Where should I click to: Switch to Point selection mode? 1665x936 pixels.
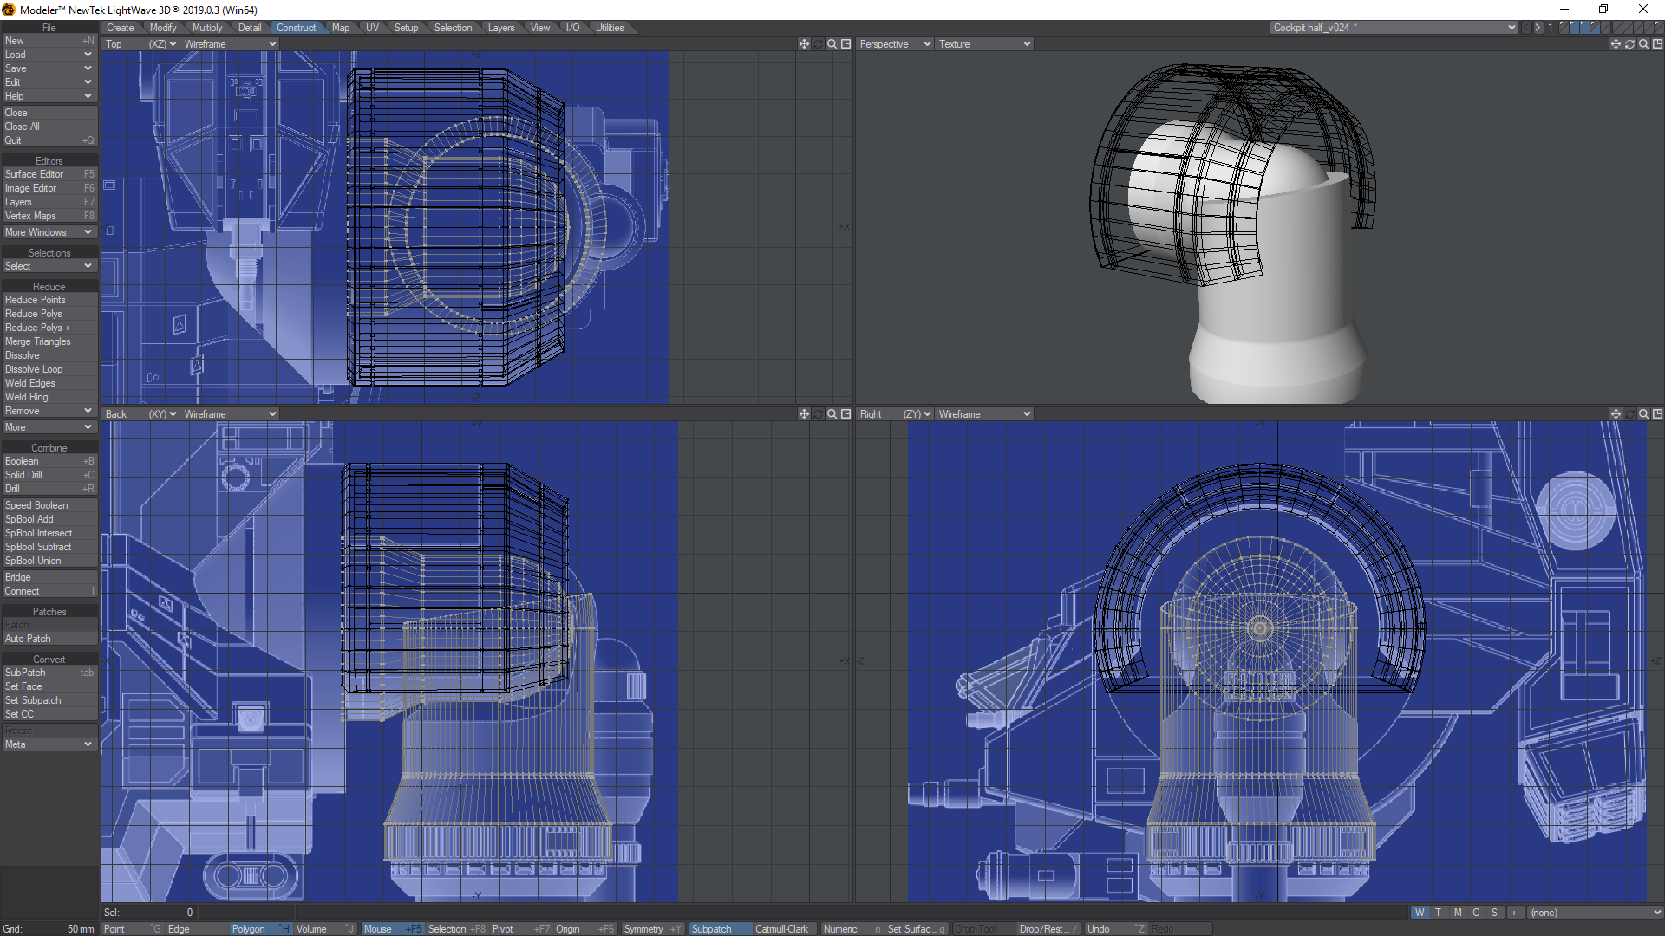(x=133, y=929)
